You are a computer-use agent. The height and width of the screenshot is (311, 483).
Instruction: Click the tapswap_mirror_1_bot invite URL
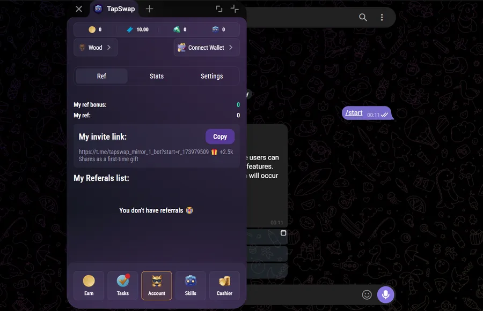(x=143, y=152)
